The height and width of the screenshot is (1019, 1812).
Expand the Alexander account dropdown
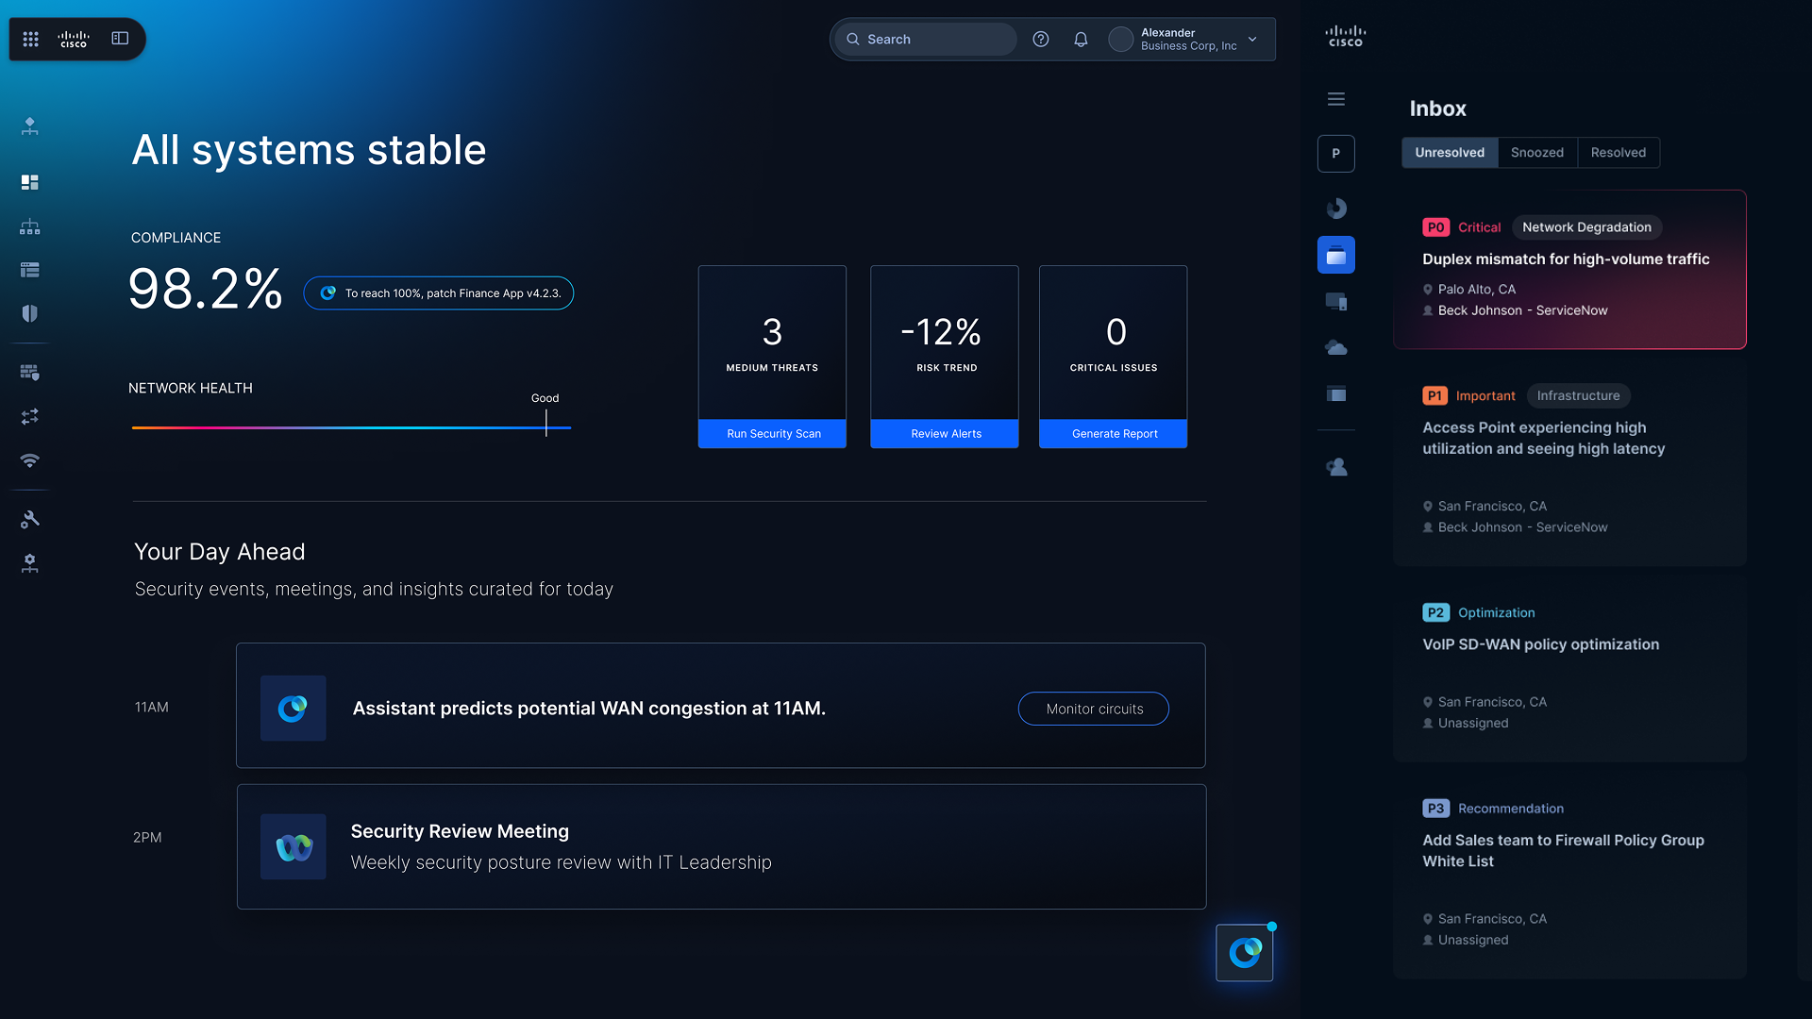[x=1252, y=39]
